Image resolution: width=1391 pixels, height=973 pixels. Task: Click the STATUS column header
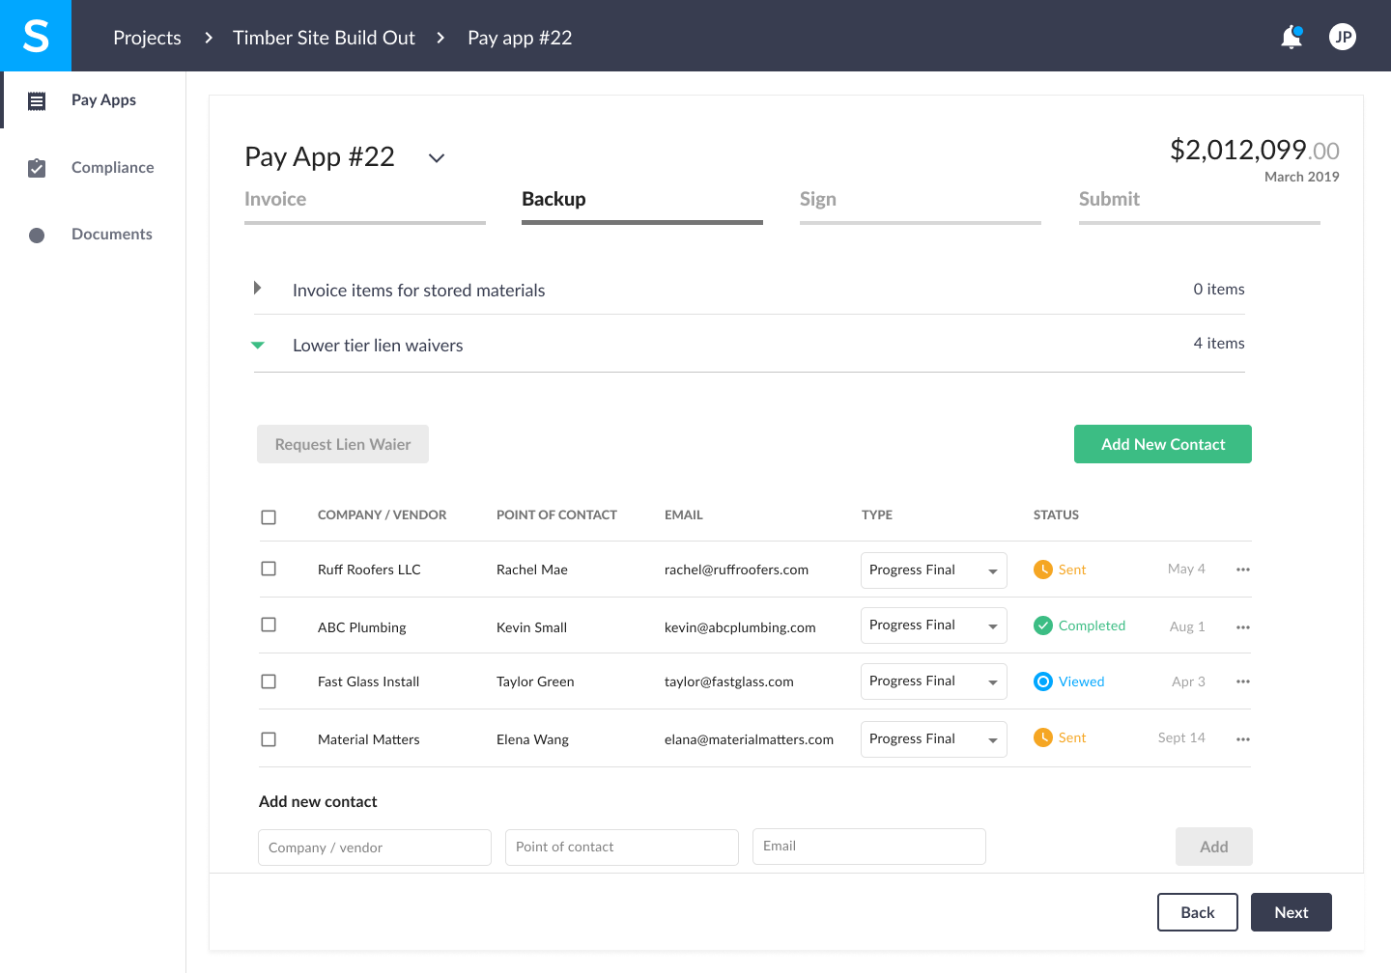click(1056, 514)
